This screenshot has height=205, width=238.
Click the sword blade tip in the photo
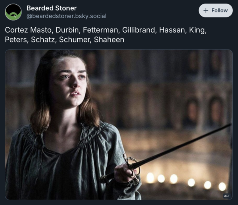point(229,125)
